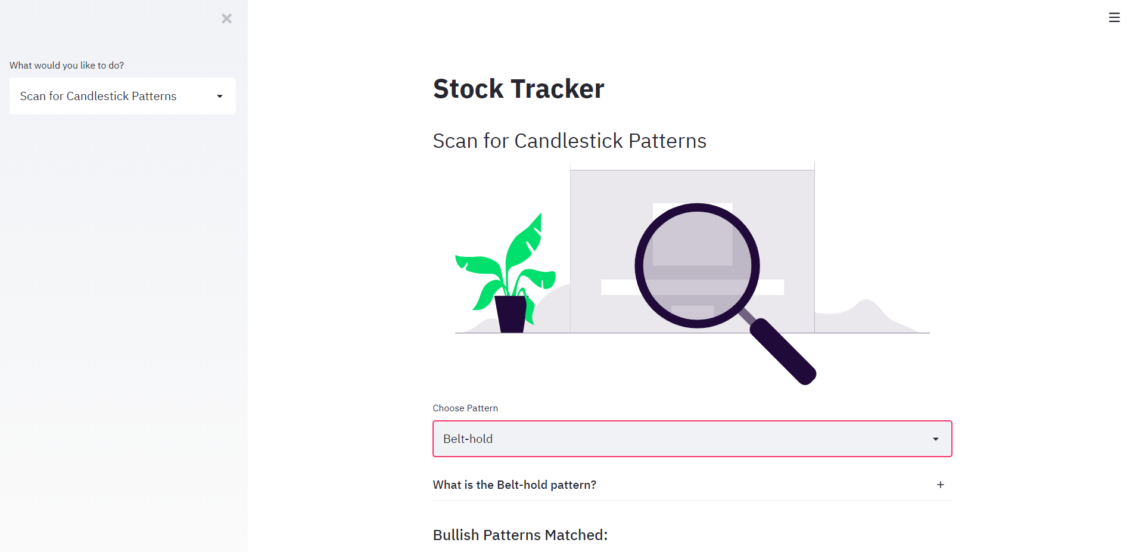Click the Stock Tracker title
The height and width of the screenshot is (552, 1133).
click(x=518, y=89)
